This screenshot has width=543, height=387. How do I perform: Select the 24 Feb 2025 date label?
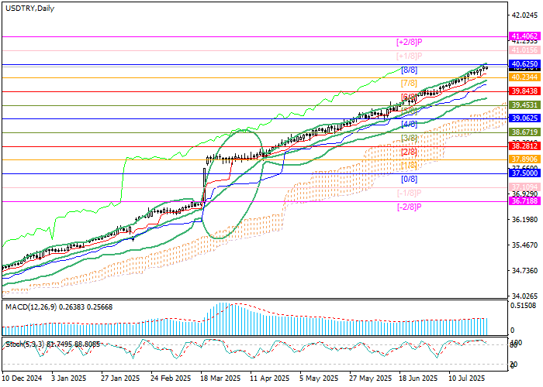pyautogui.click(x=171, y=378)
